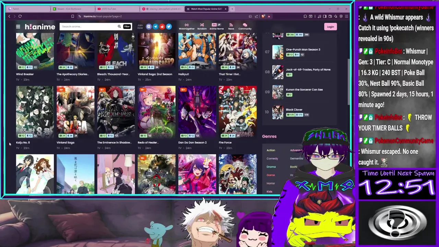Screen dimensions: 439x247
Task: Switch to the relaxing atmospheric phonk tab
Action: pos(161,9)
